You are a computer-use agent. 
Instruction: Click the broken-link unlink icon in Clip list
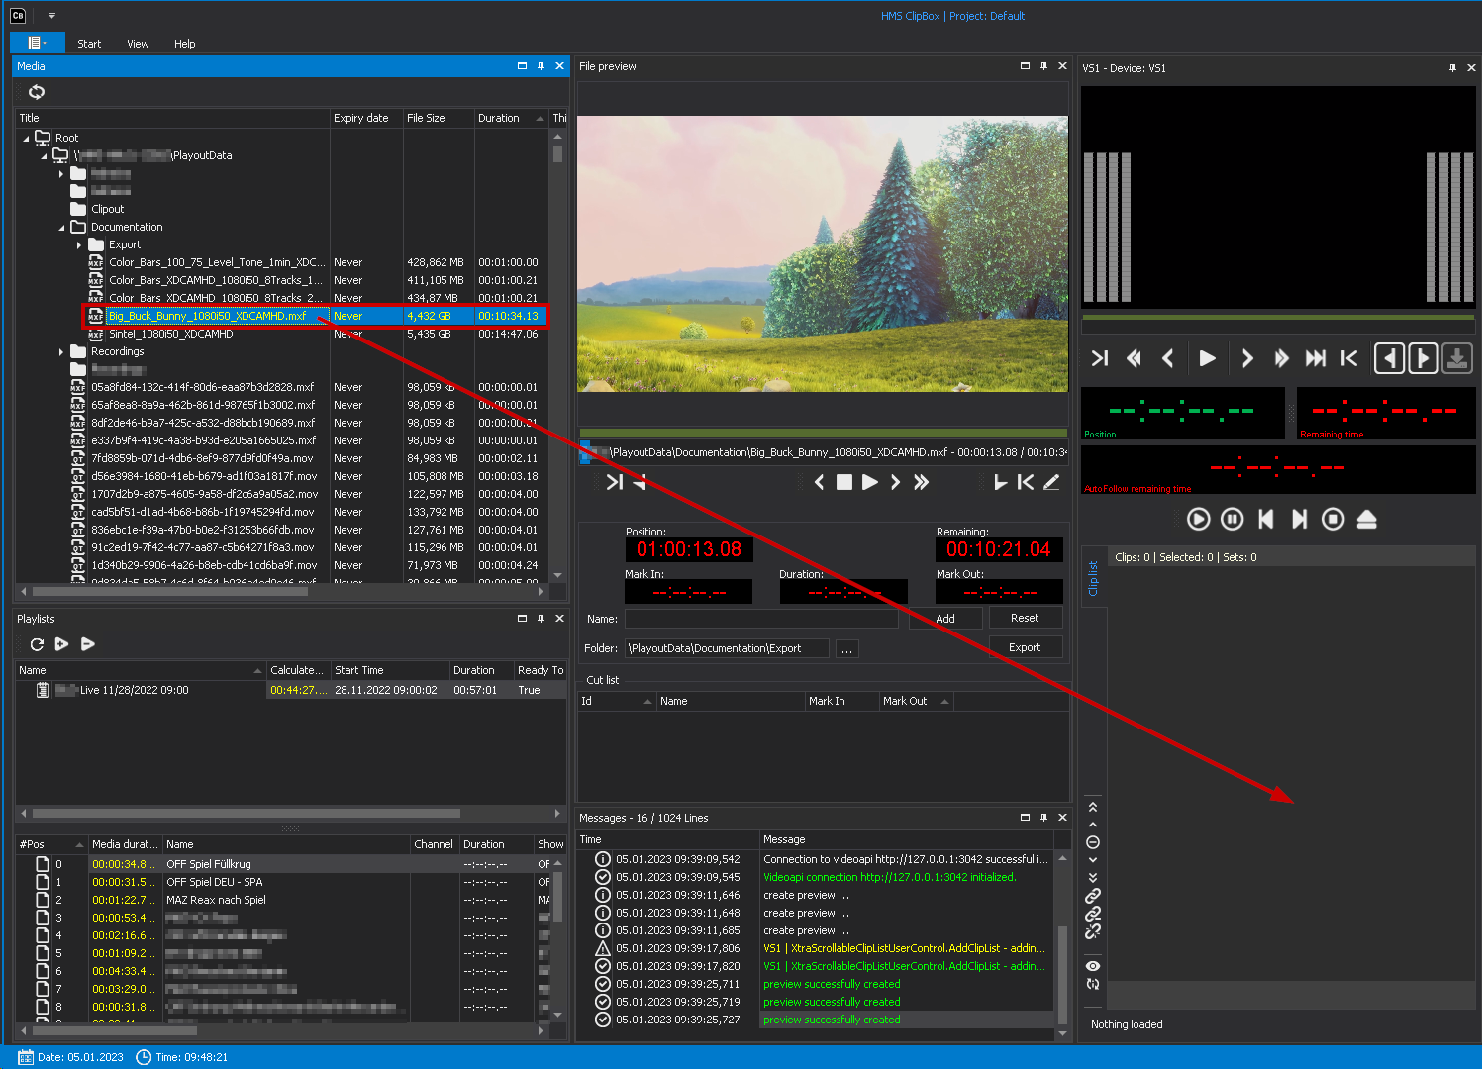pos(1093,931)
